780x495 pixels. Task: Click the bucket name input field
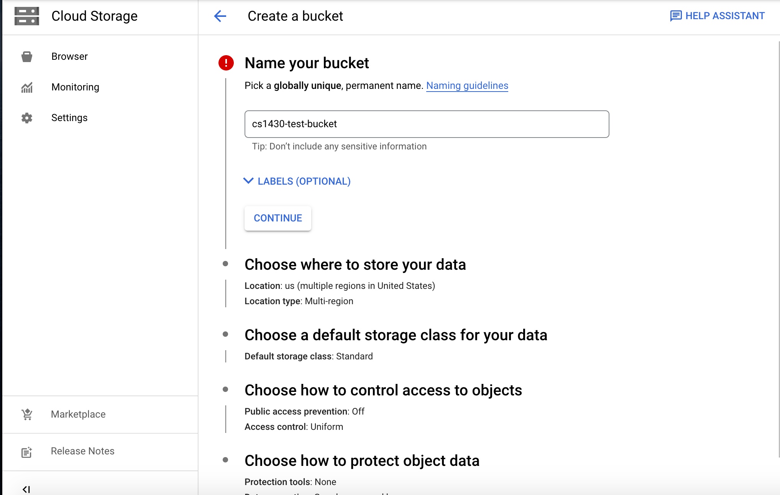point(426,124)
